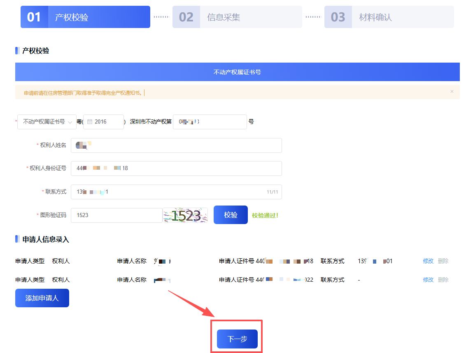Image resolution: width=466 pixels, height=353 pixels.
Task: Select the 2016 year picker field
Action: coord(104,122)
